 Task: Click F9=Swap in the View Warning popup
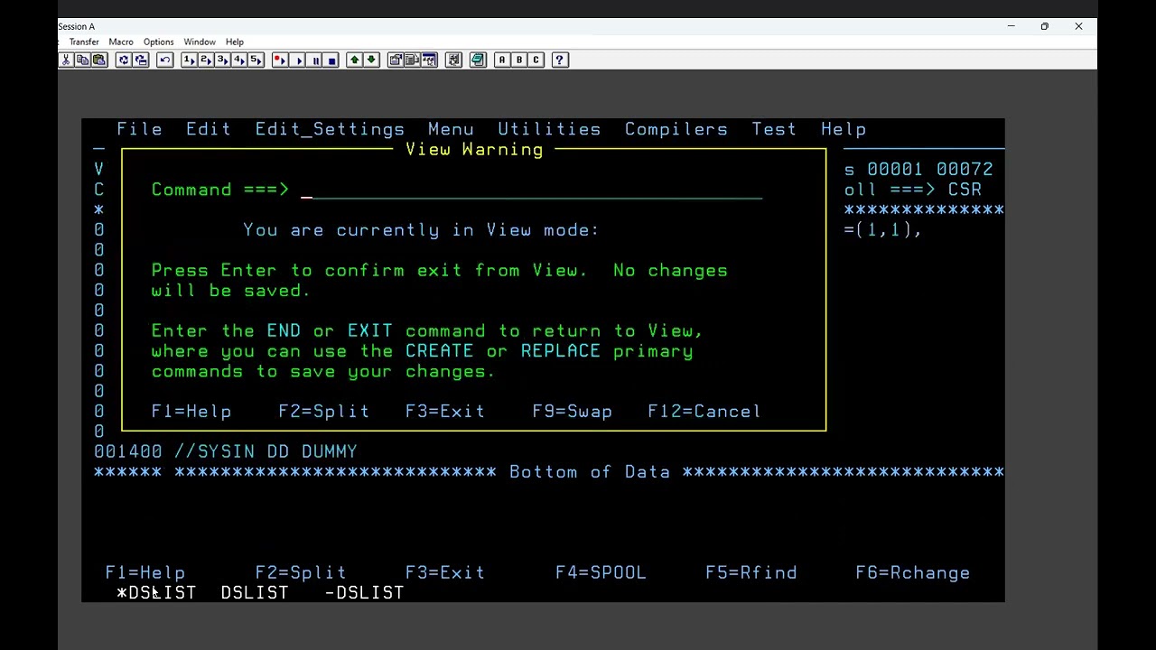pyautogui.click(x=573, y=412)
